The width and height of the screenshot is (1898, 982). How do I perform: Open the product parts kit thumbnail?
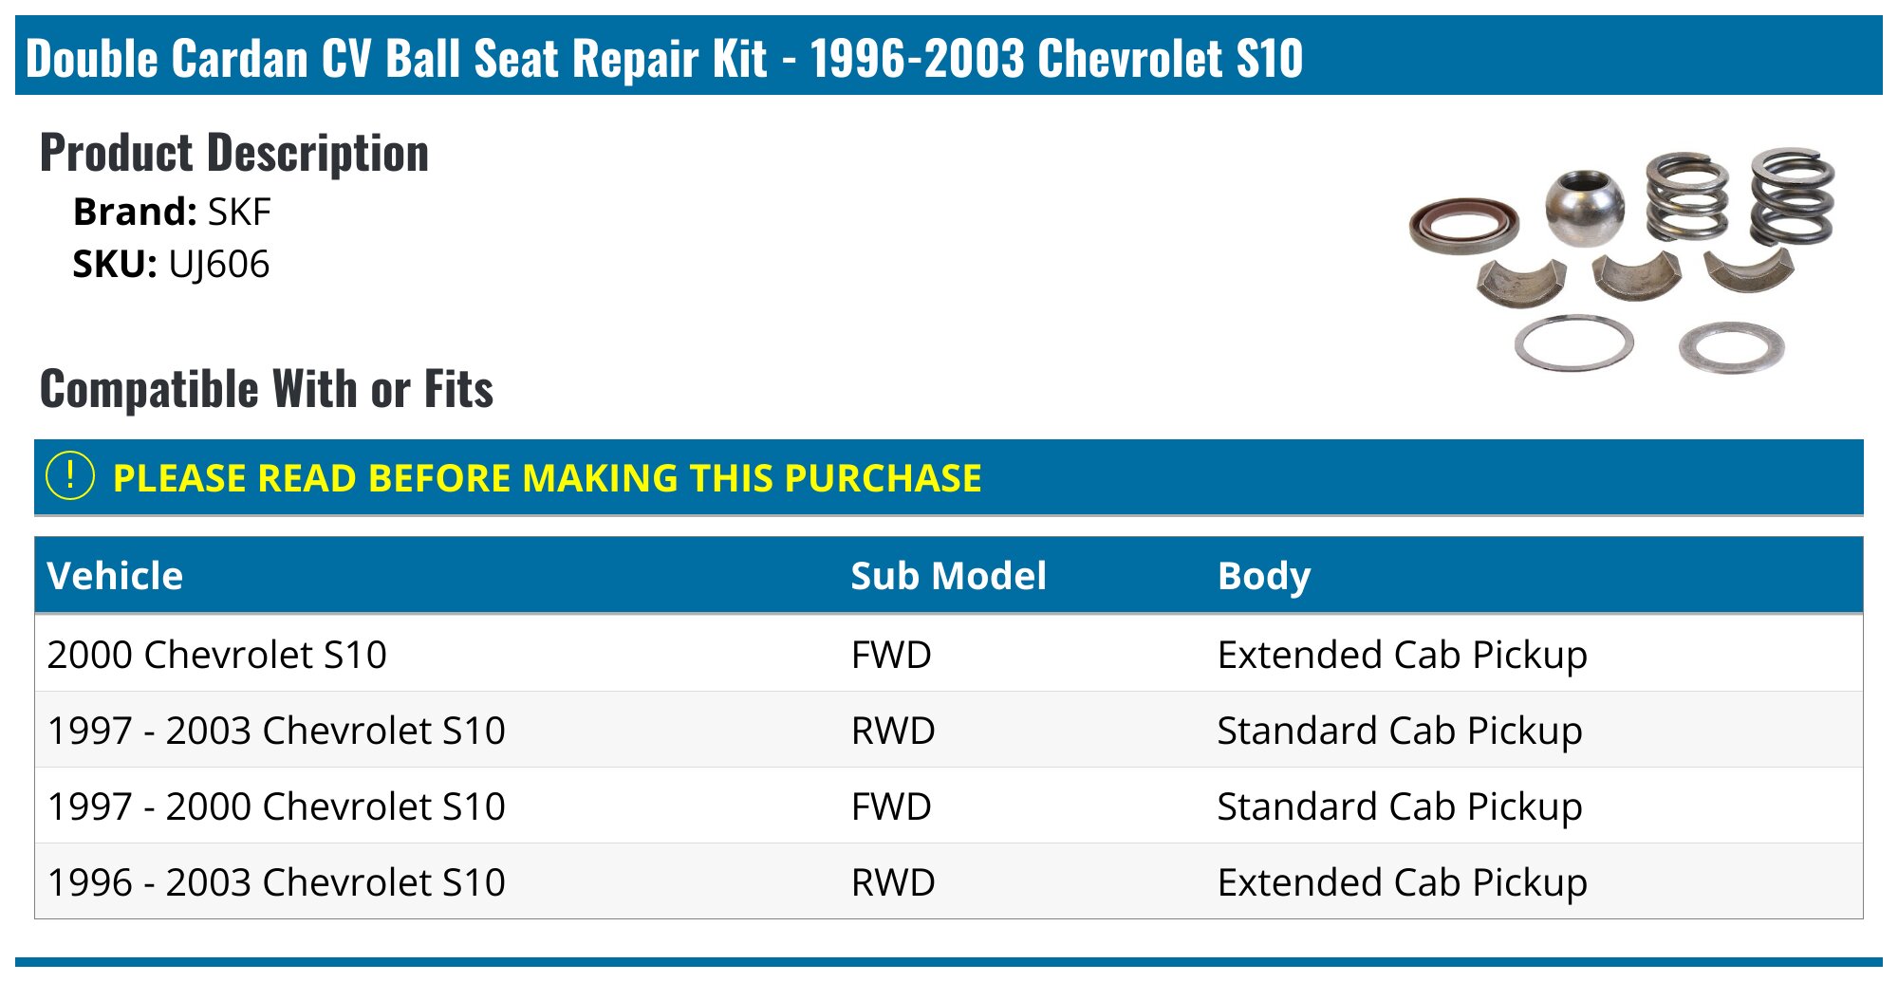pos(1622,258)
